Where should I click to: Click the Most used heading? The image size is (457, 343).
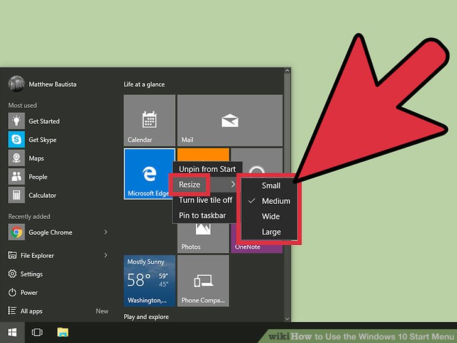point(23,105)
